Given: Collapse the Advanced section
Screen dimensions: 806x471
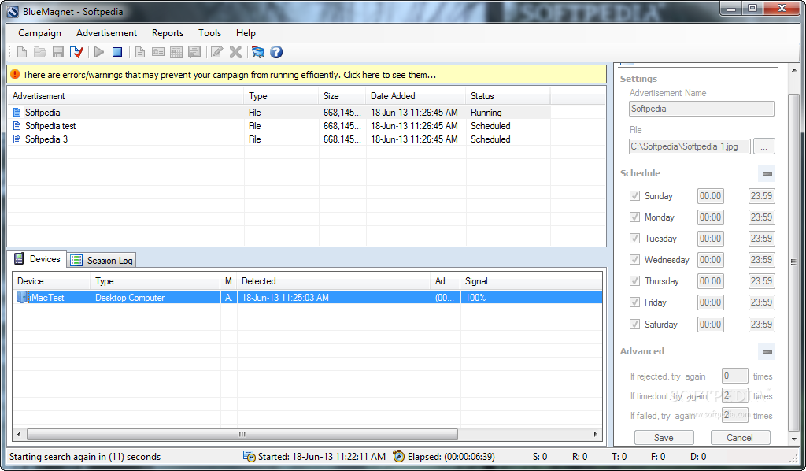Looking at the screenshot, I should (x=767, y=352).
